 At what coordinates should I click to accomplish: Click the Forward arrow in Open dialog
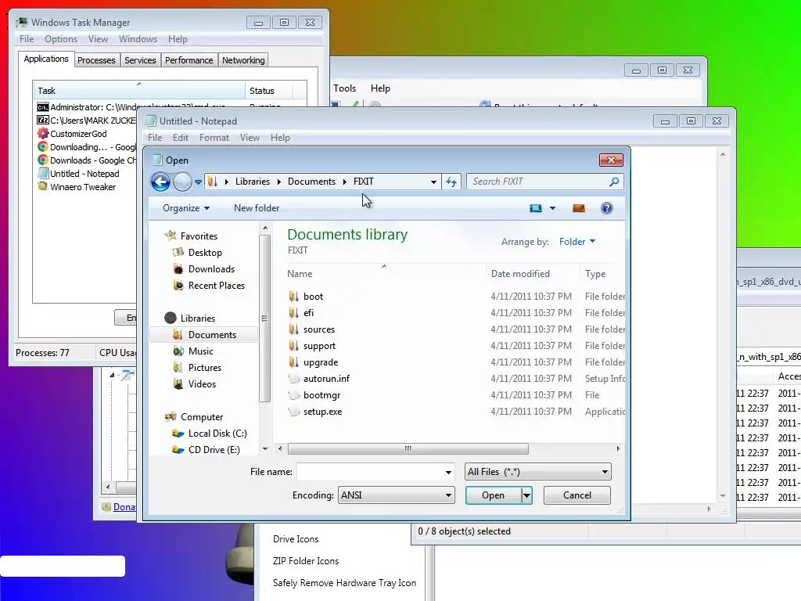point(182,182)
